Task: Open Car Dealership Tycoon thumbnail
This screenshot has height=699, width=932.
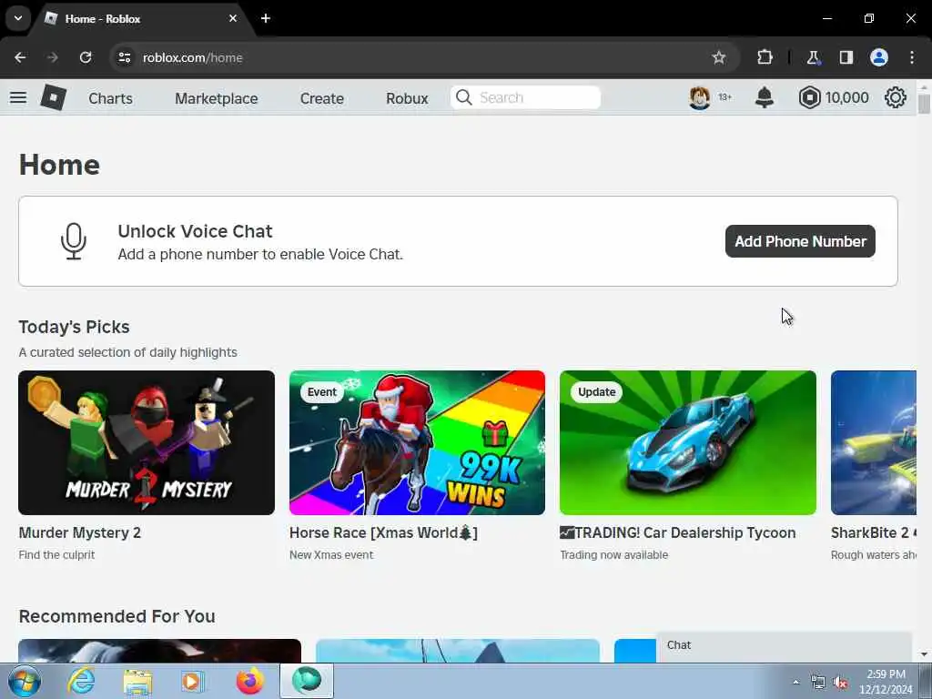Action: click(688, 443)
